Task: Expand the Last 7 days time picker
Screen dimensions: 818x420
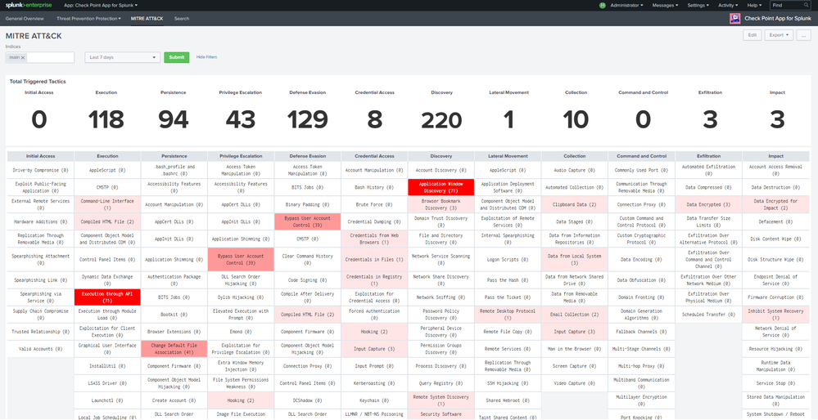Action: (123, 57)
